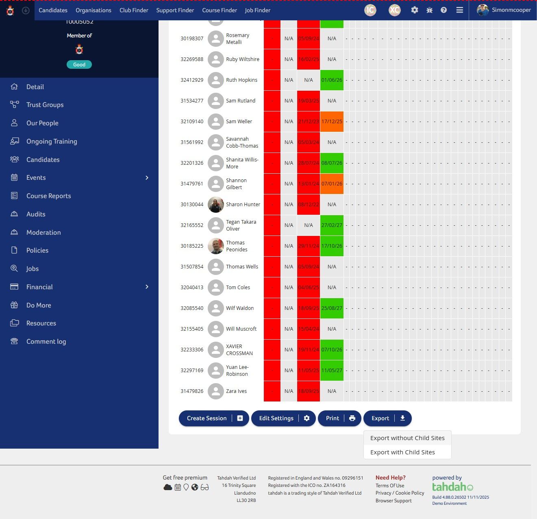Click the Moderation sidebar icon
Viewport: 537px width, 519px height.
tap(15, 232)
